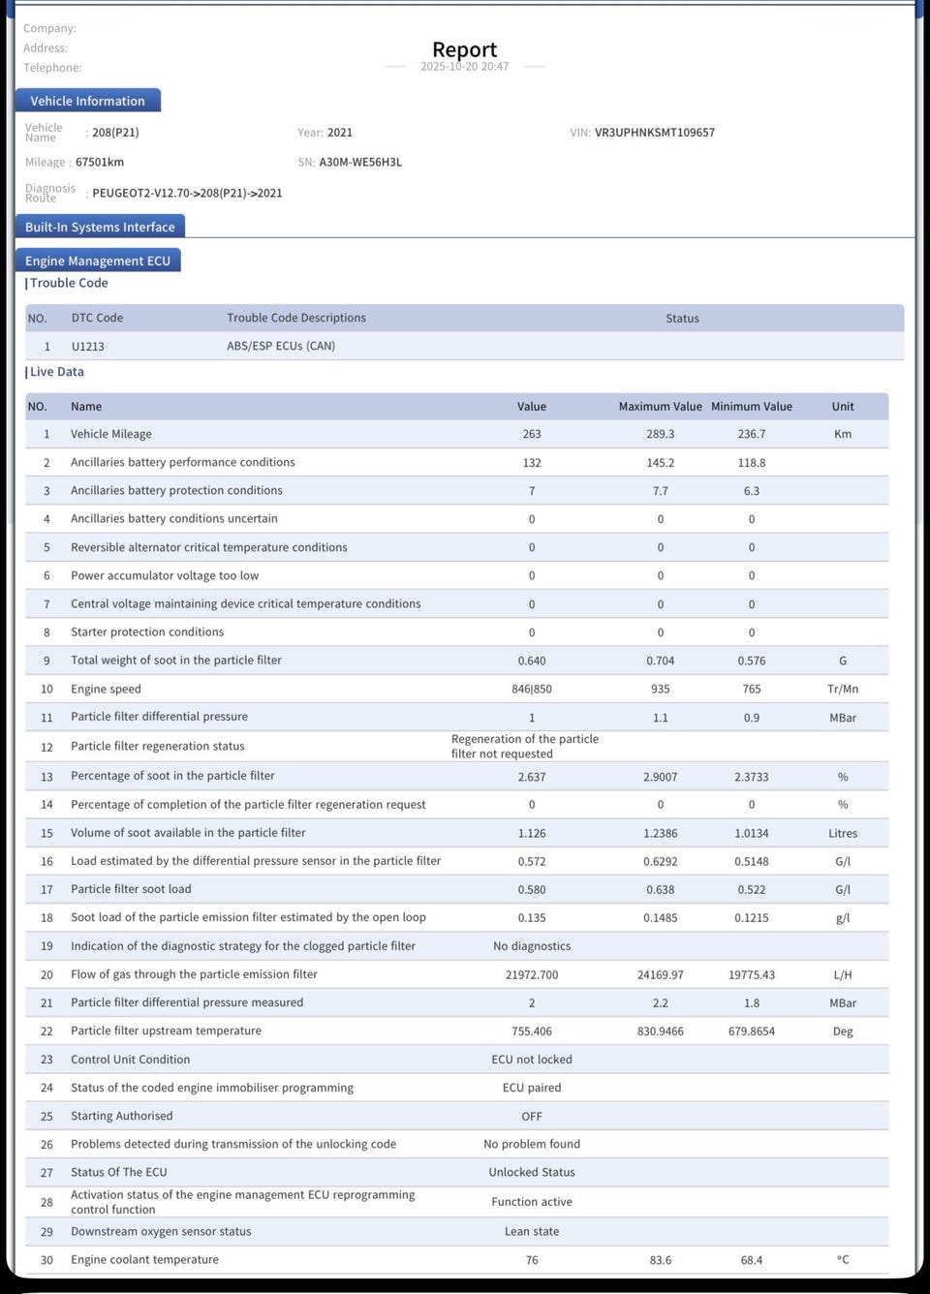930x1294 pixels.
Task: Select the Vehicle Information section header
Action: pos(88,101)
